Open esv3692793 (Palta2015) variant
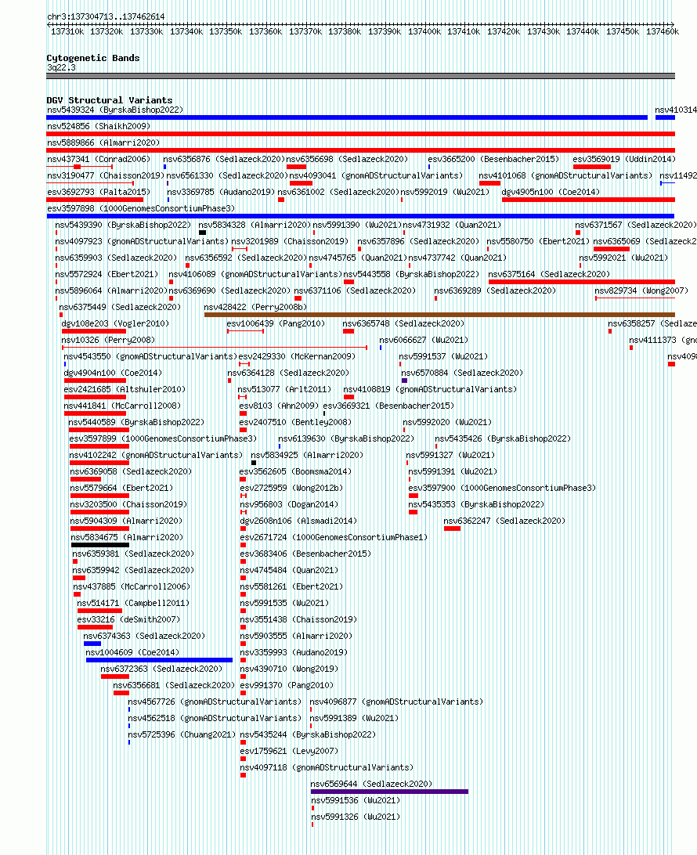697x855 pixels. pos(99,192)
